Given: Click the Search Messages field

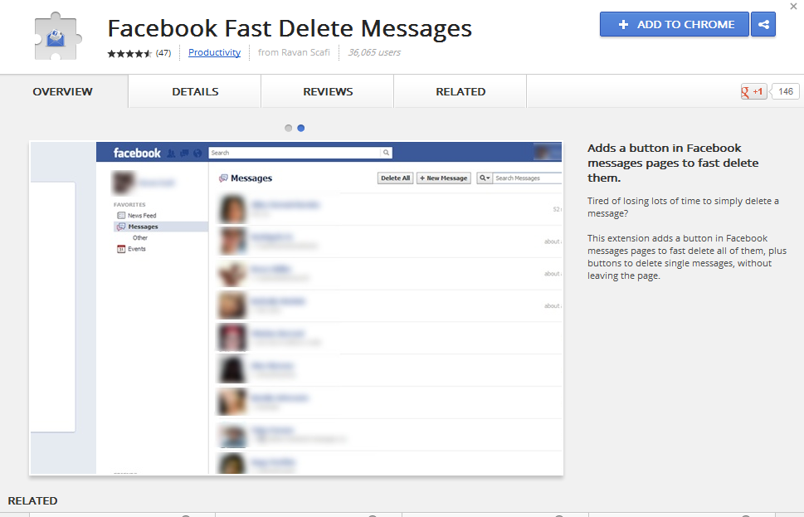Looking at the screenshot, I should pyautogui.click(x=527, y=178).
